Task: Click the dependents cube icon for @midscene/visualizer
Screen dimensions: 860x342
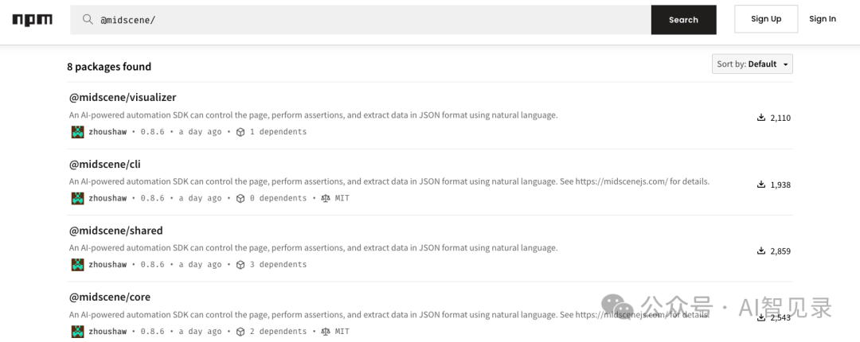Action: [240, 132]
